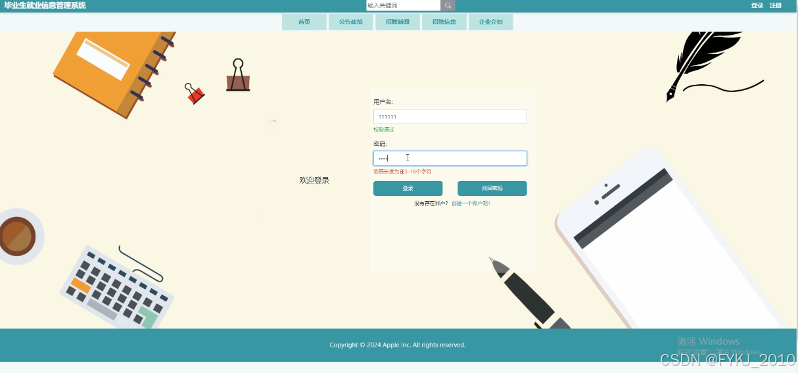This screenshot has height=373, width=798.
Task: Click the 注册 link in header
Action: click(776, 5)
